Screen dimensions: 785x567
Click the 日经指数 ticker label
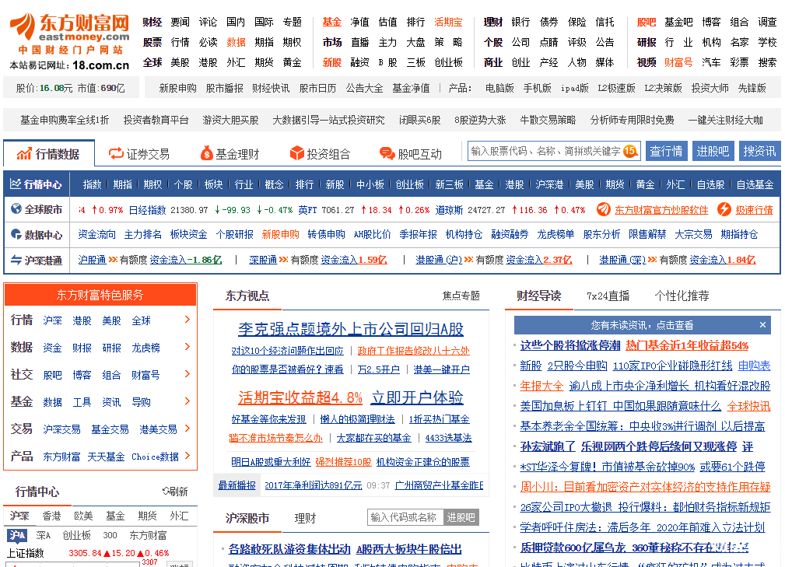[x=147, y=210]
